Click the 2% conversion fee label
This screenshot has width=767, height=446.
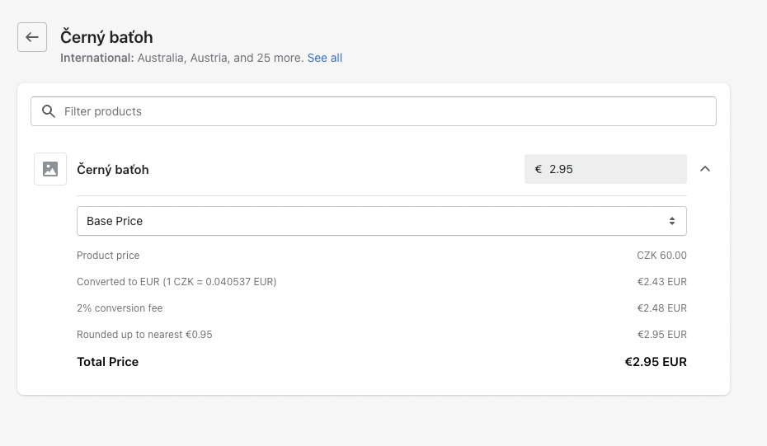coord(120,308)
